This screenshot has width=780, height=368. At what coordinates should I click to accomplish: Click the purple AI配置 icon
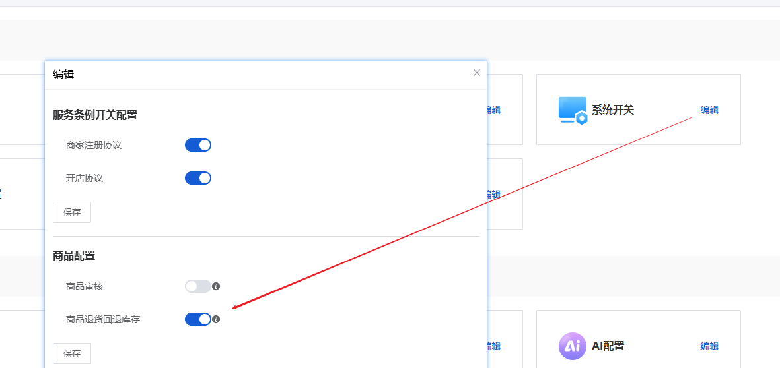click(x=573, y=346)
